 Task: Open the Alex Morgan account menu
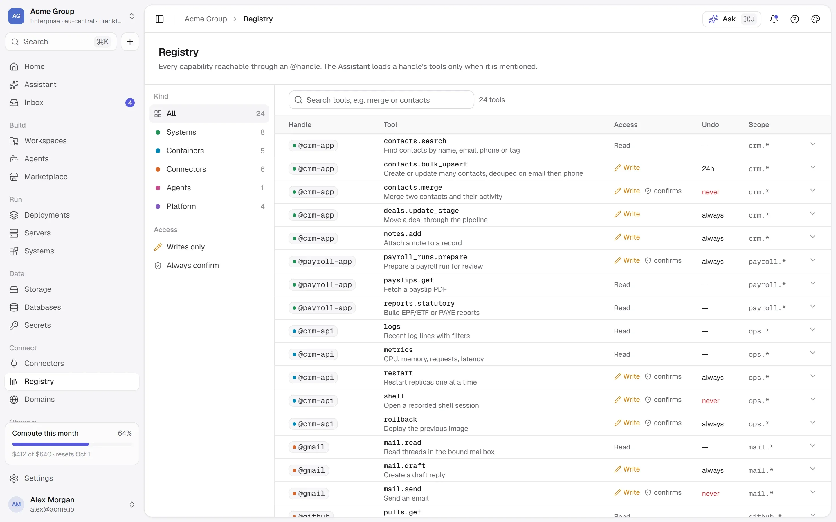point(72,504)
